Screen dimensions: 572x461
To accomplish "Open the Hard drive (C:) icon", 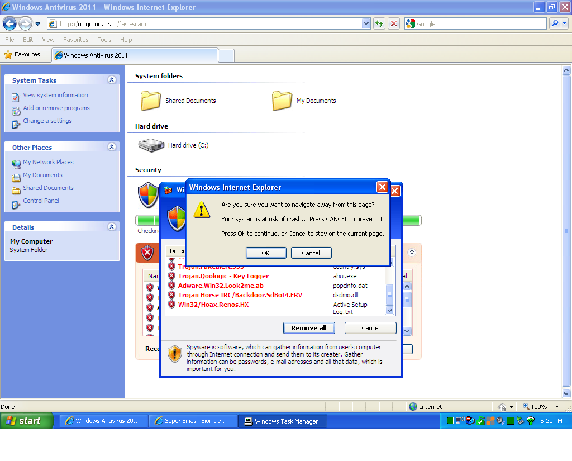I will [150, 144].
